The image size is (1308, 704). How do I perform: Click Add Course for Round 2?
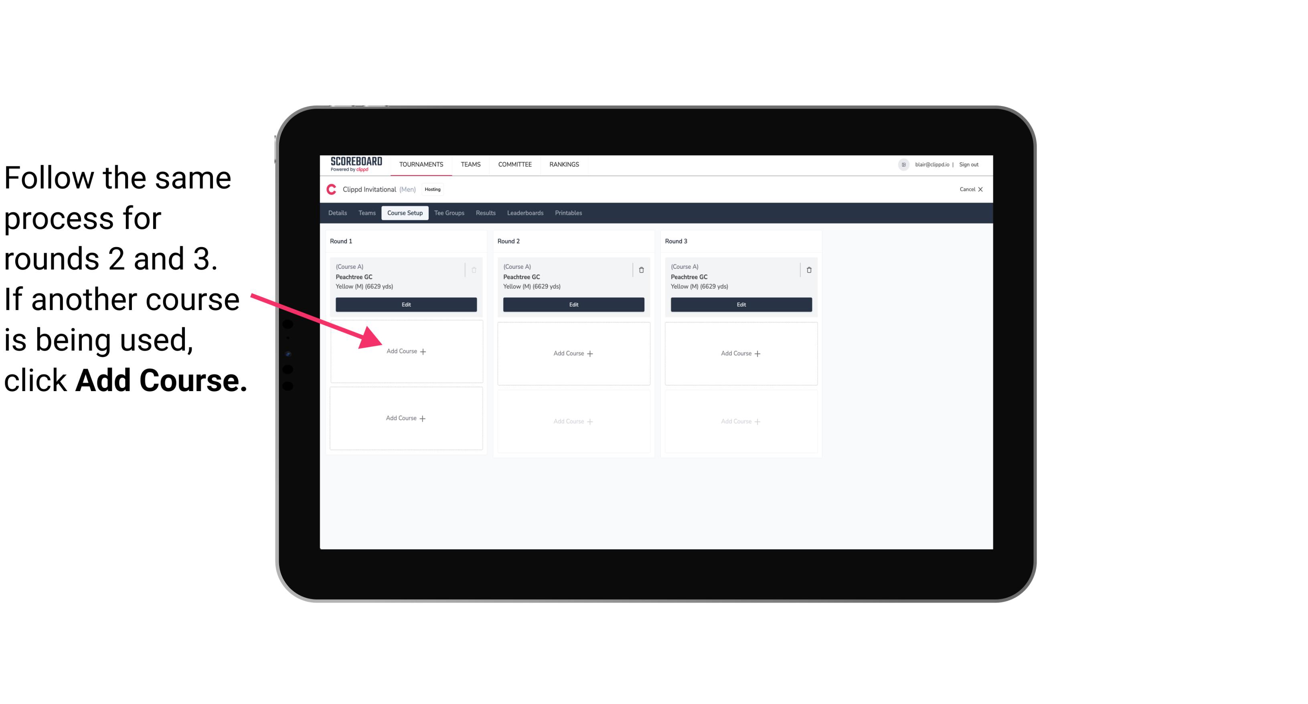[x=572, y=353]
